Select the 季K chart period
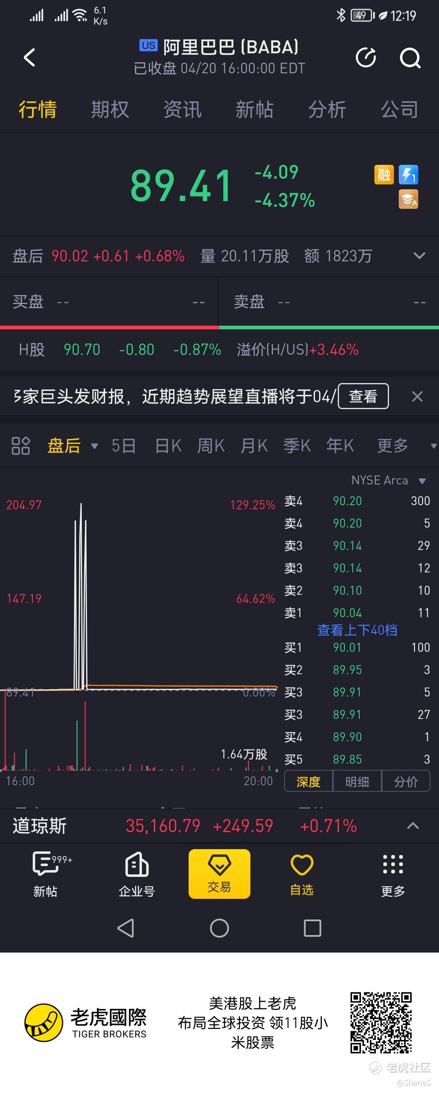The height and width of the screenshot is (1093, 439). pyautogui.click(x=297, y=445)
